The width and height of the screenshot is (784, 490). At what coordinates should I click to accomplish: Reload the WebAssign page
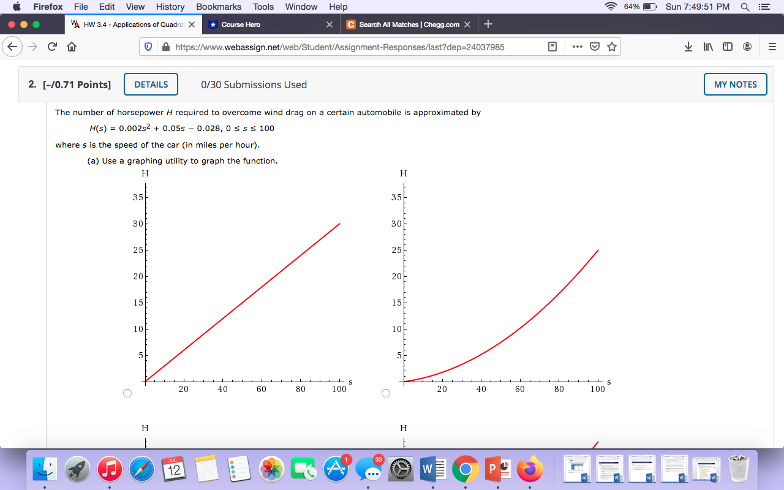tap(51, 46)
